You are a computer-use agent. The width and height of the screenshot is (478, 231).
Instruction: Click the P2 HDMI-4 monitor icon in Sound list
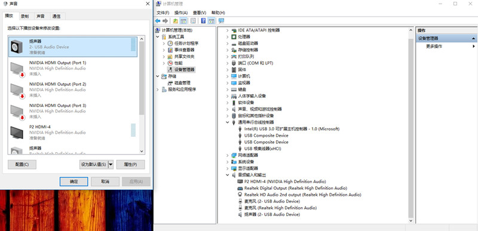click(17, 133)
